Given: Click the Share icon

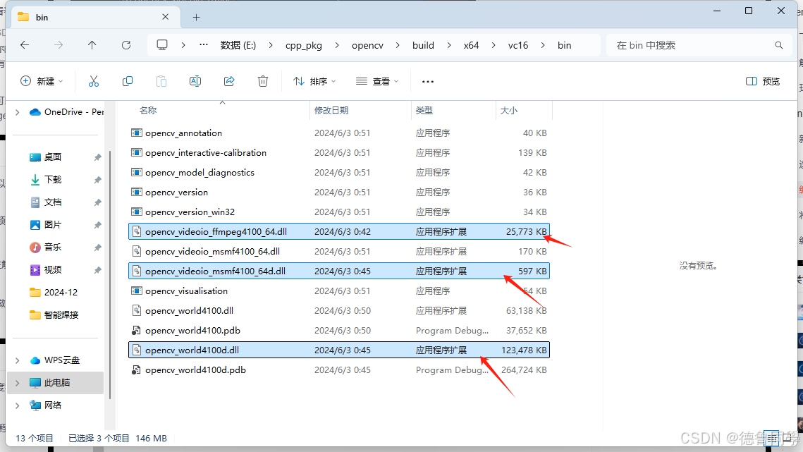Looking at the screenshot, I should point(229,80).
